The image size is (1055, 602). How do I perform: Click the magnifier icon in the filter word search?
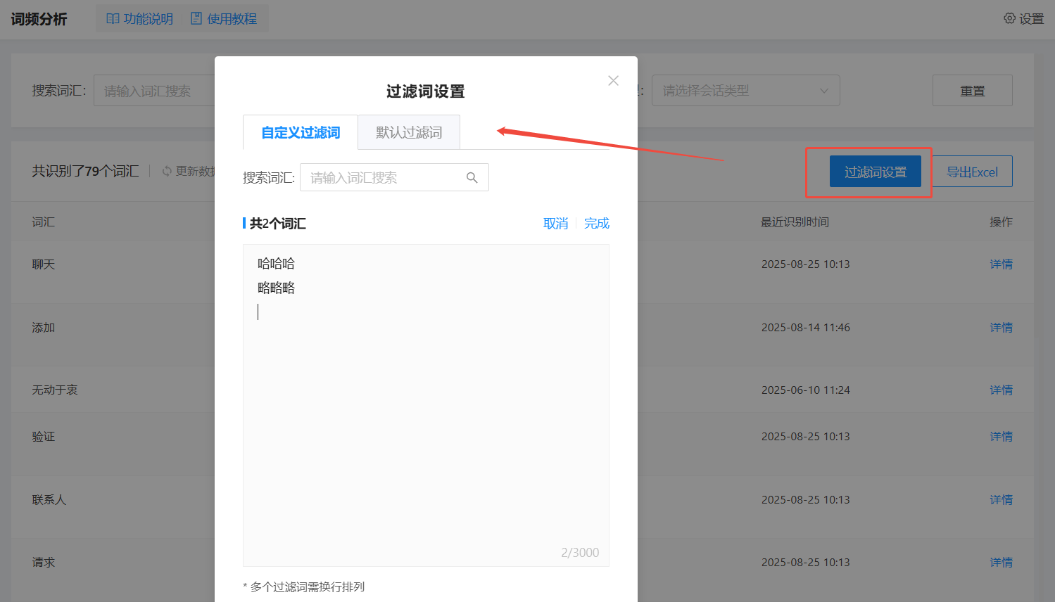click(x=472, y=178)
